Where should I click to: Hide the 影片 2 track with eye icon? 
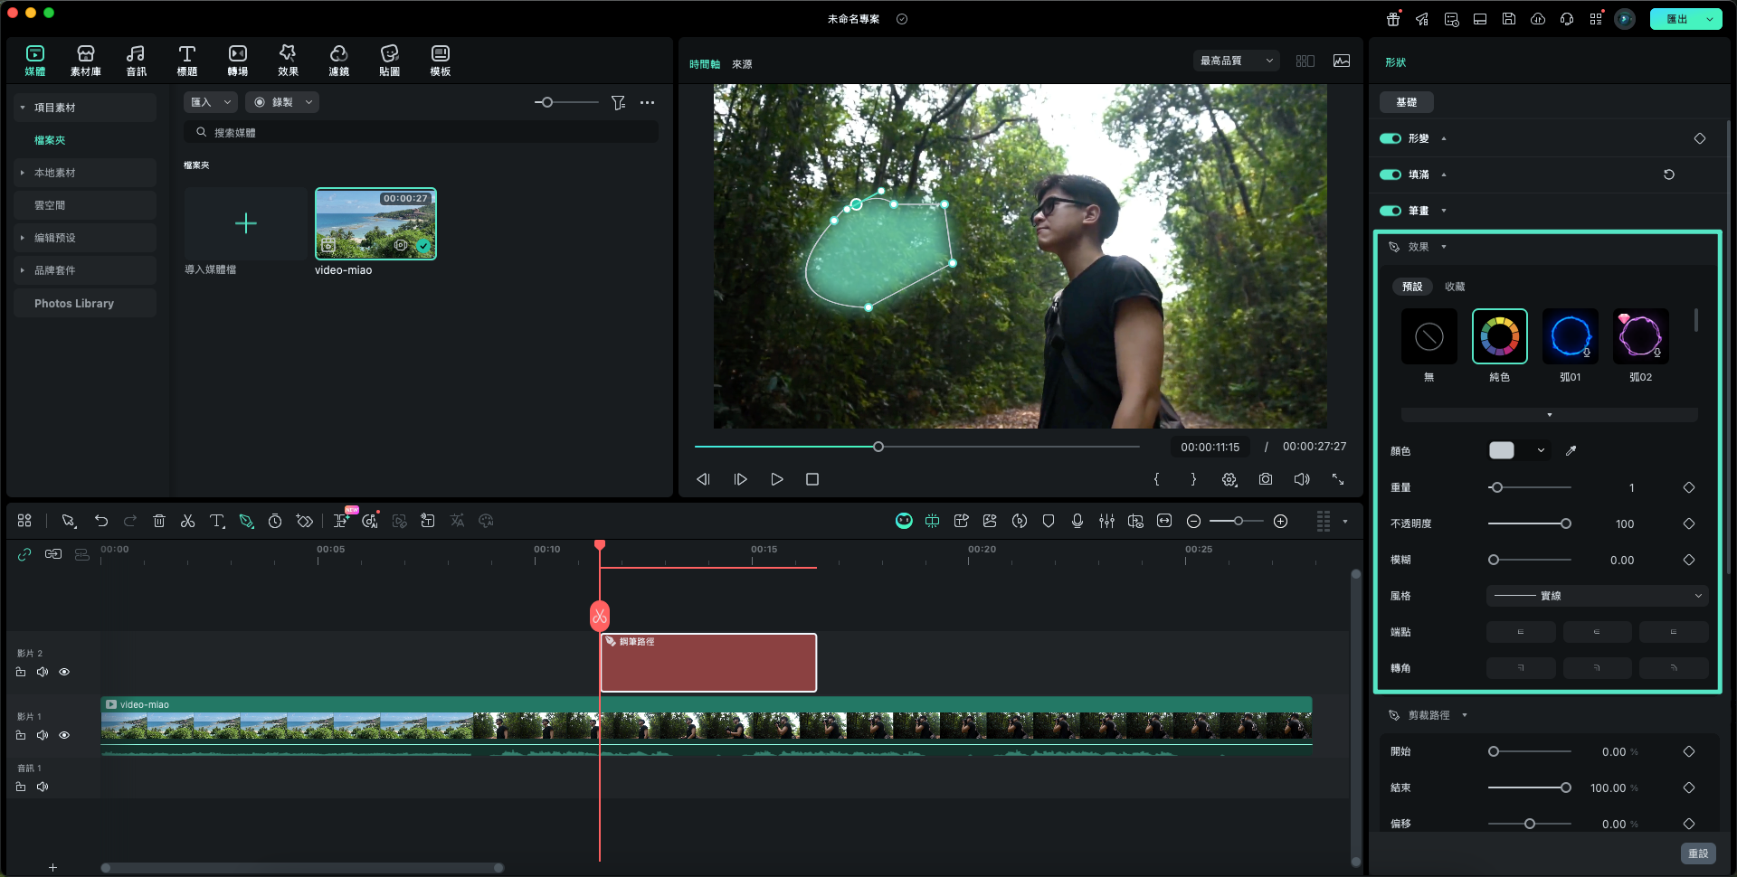tap(64, 672)
